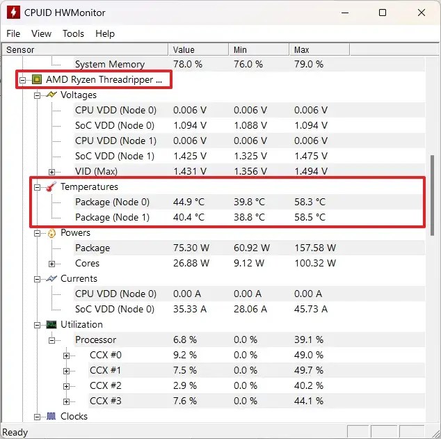
Task: Expand the CCX #3 row
Action: (x=66, y=401)
